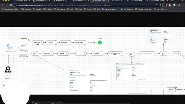This screenshot has width=185, height=104.
Task: Click the site info lock icon
Action: coord(16,5)
